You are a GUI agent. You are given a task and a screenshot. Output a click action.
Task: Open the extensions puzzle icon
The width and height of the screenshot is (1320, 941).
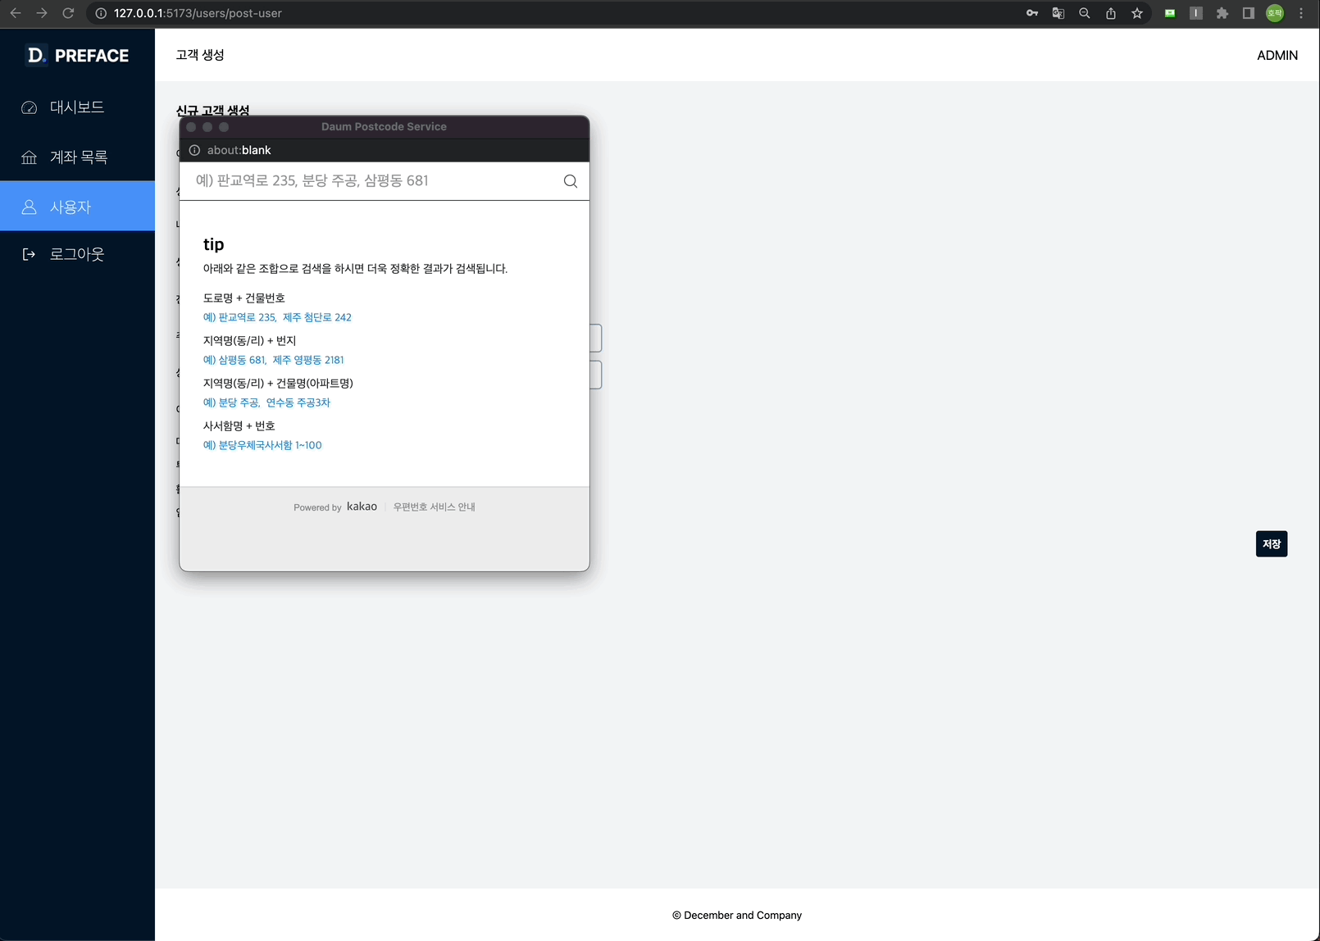pos(1222,13)
